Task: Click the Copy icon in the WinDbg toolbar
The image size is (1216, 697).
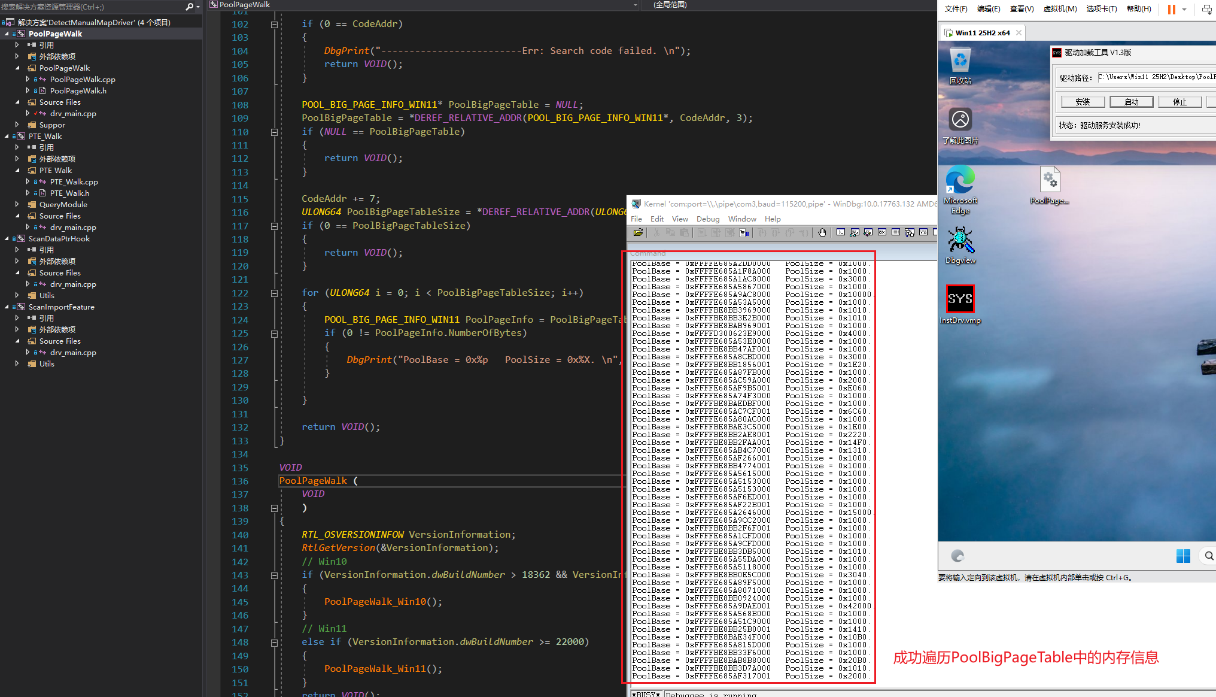Action: click(670, 232)
